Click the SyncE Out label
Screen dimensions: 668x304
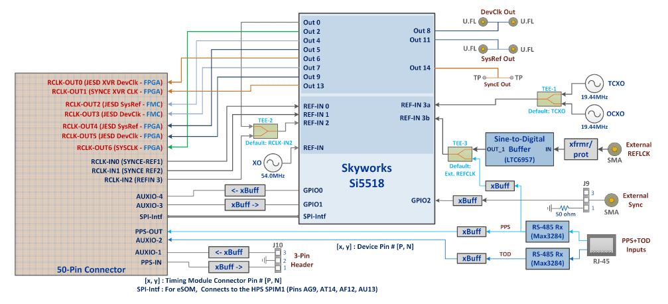click(497, 85)
